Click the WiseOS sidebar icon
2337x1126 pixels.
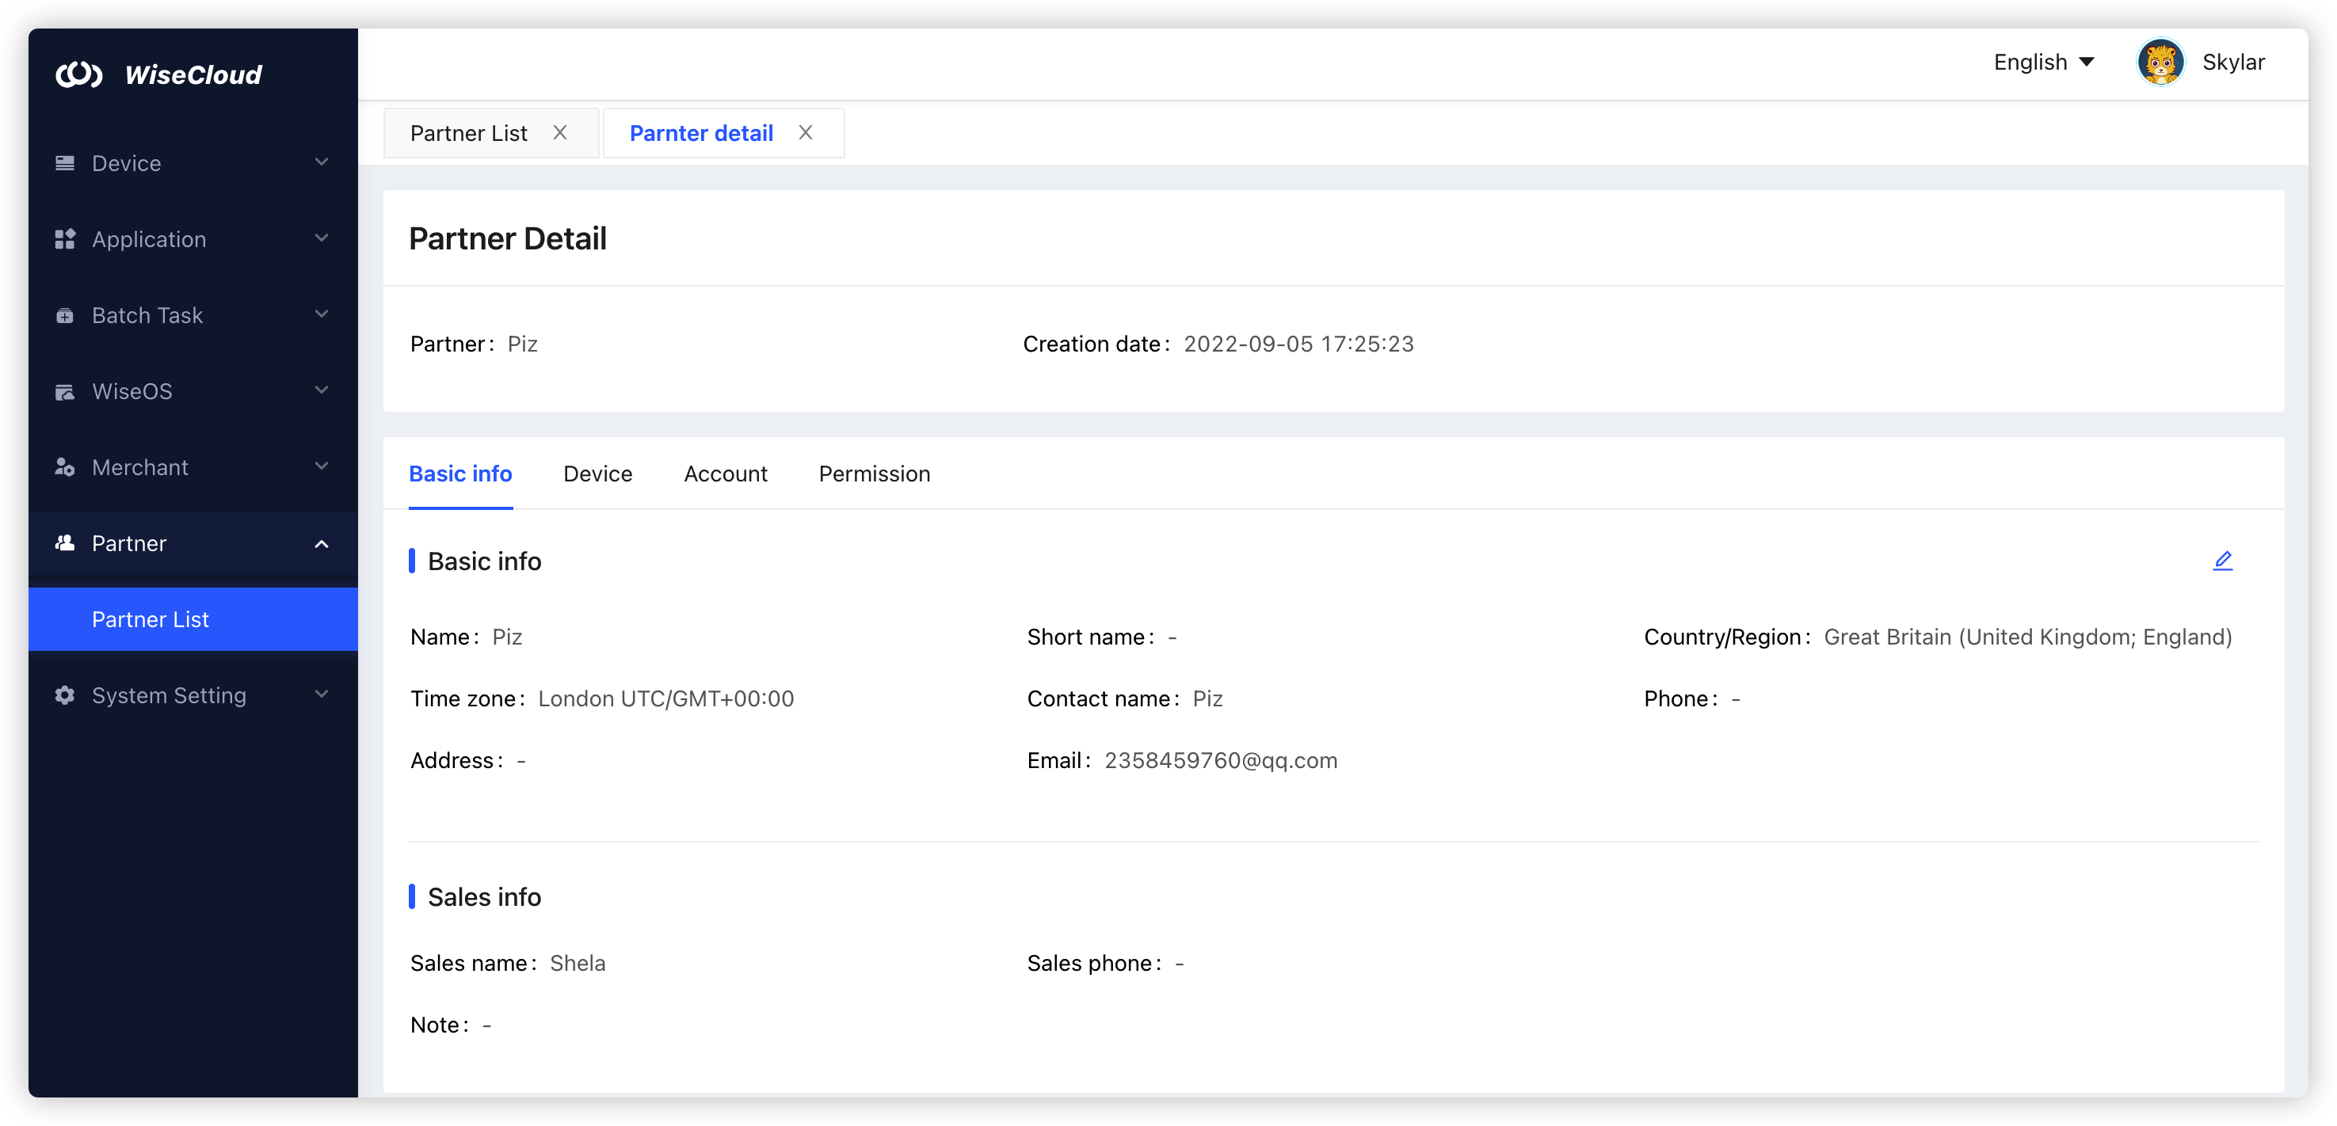click(x=64, y=392)
